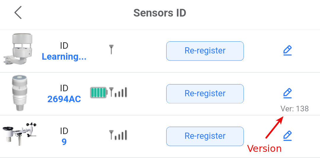Click the blue Learning... ID text
This screenshot has height=158, width=320.
point(64,57)
